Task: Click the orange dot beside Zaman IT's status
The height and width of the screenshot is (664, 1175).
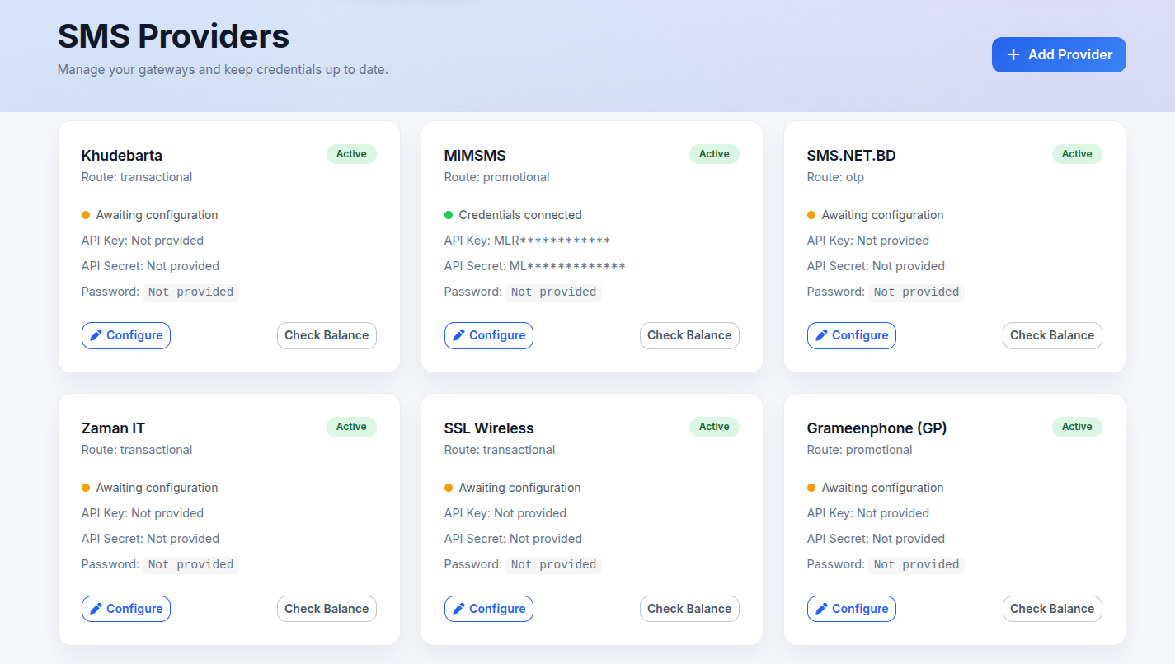Action: 87,487
